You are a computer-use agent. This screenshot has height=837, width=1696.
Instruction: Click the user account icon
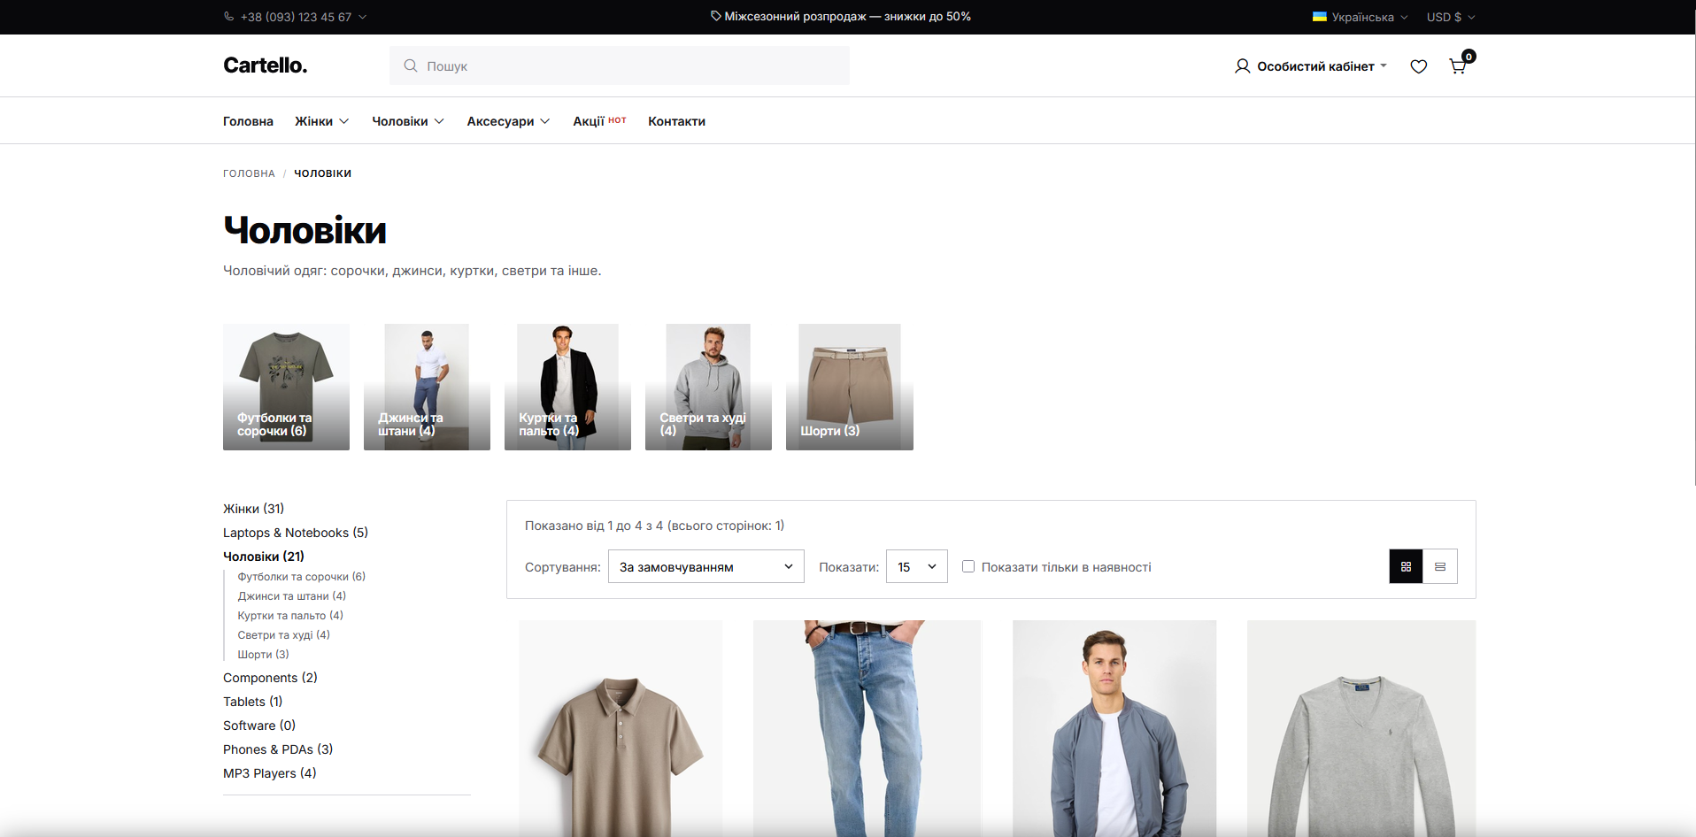[x=1243, y=66]
